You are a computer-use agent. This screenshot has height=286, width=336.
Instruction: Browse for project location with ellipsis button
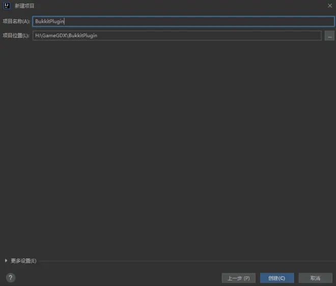(x=329, y=36)
